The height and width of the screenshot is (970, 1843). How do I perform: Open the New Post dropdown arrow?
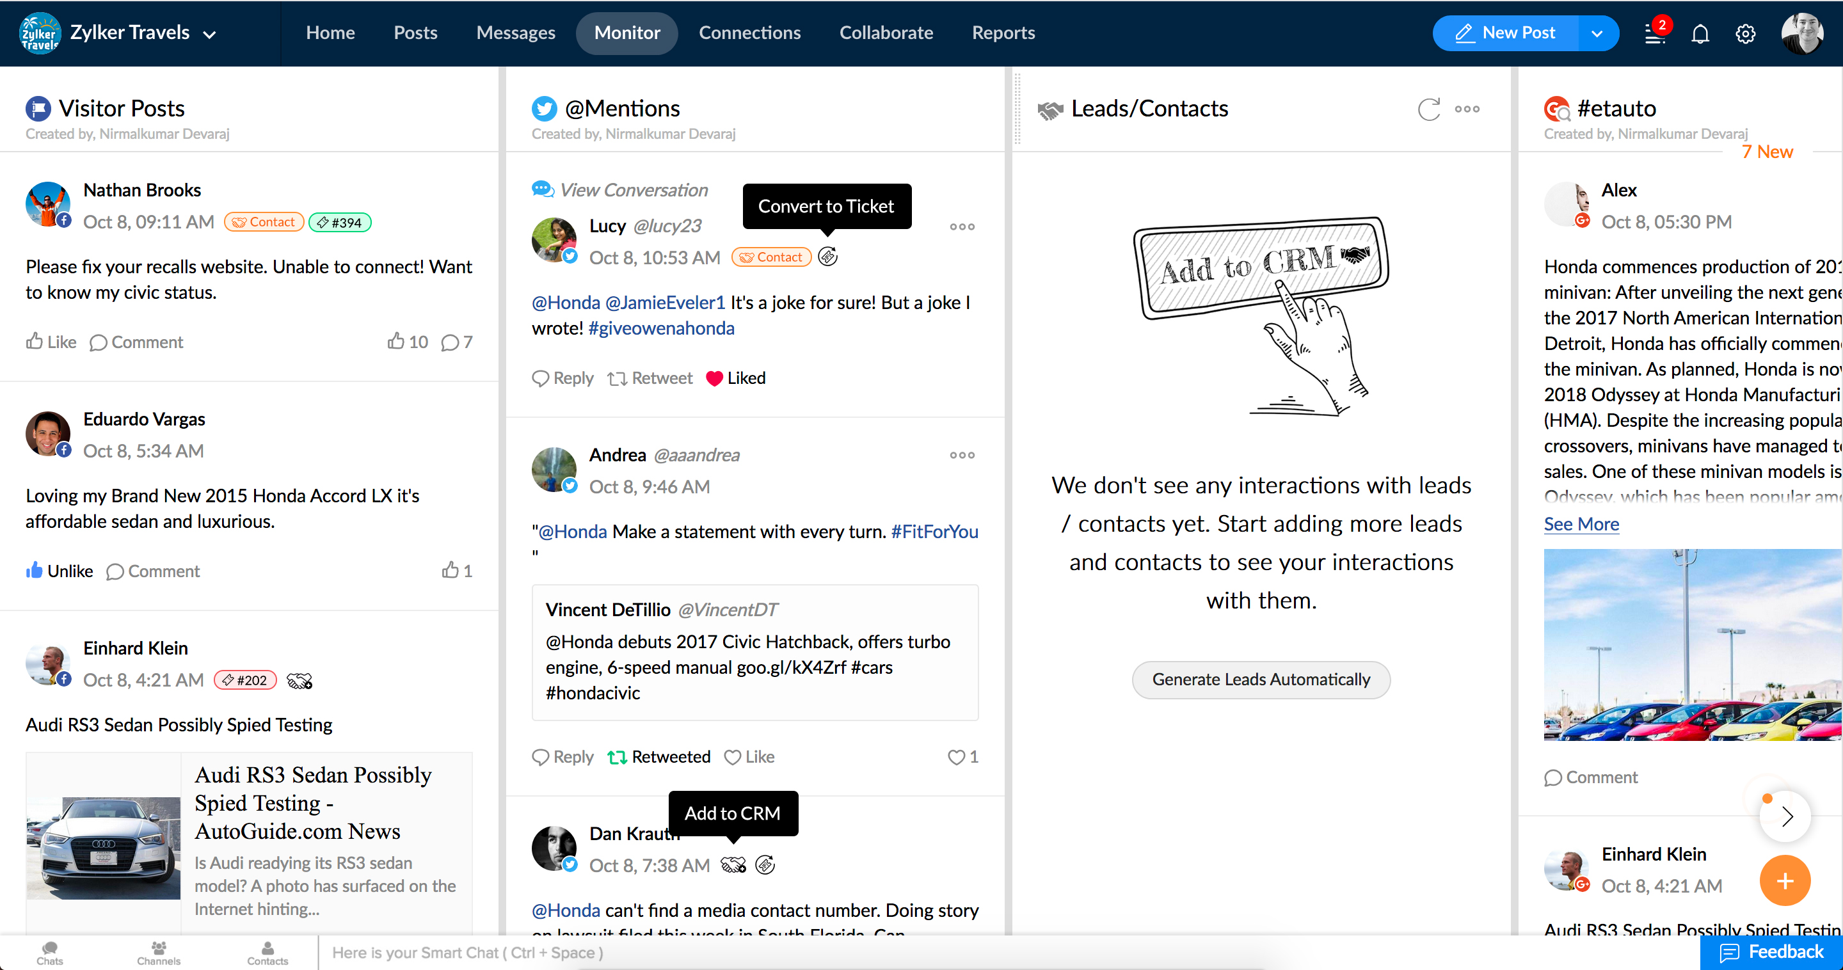1597,34
